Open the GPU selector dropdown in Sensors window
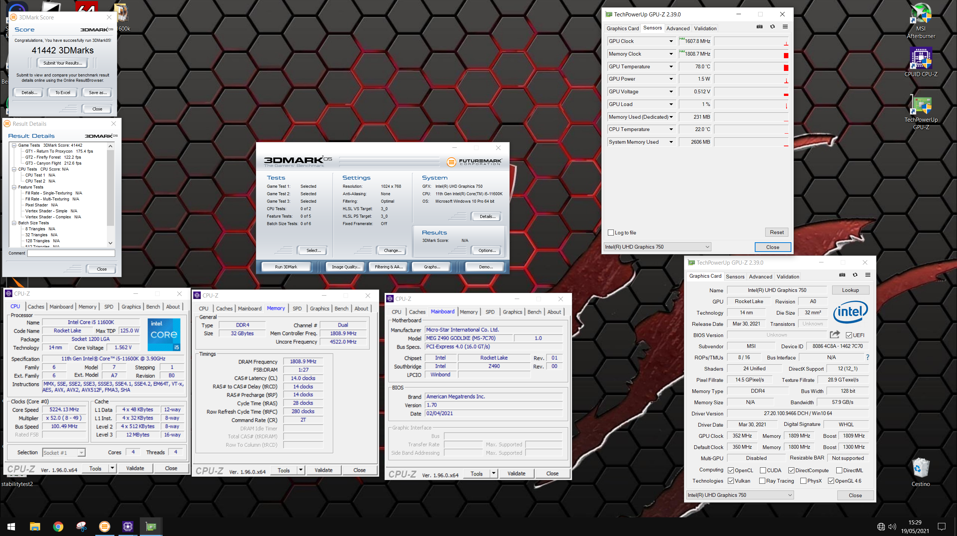 pos(658,247)
